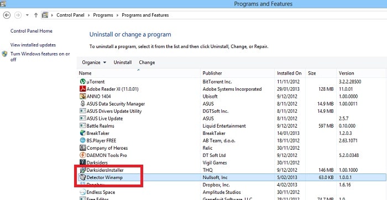The width and height of the screenshot is (387, 200).
Task: Go up one folder level arrow
Action: coord(36,15)
